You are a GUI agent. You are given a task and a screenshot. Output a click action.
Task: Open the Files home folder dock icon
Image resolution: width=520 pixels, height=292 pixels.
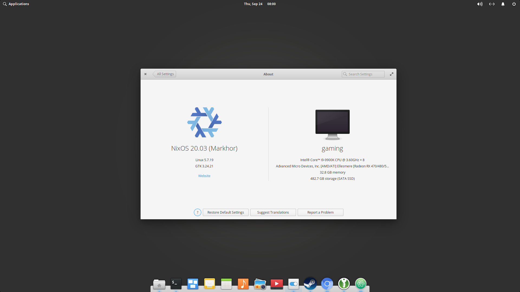point(159,284)
